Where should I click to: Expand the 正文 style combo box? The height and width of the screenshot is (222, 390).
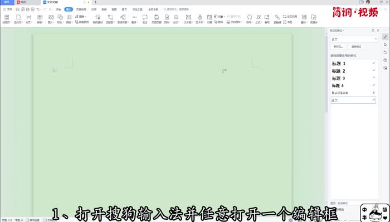tap(377, 39)
